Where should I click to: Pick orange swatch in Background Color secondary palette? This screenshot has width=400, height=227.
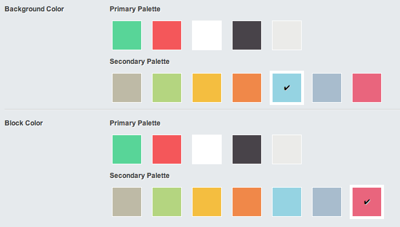(247, 88)
